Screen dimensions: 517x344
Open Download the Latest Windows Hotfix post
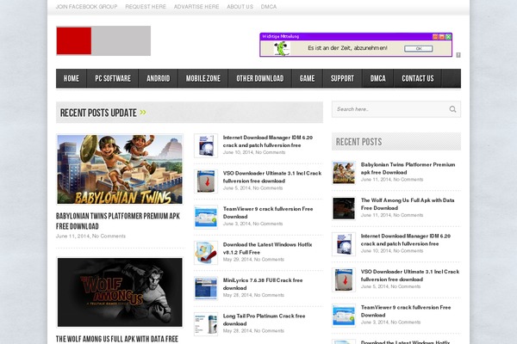pyautogui.click(x=267, y=249)
